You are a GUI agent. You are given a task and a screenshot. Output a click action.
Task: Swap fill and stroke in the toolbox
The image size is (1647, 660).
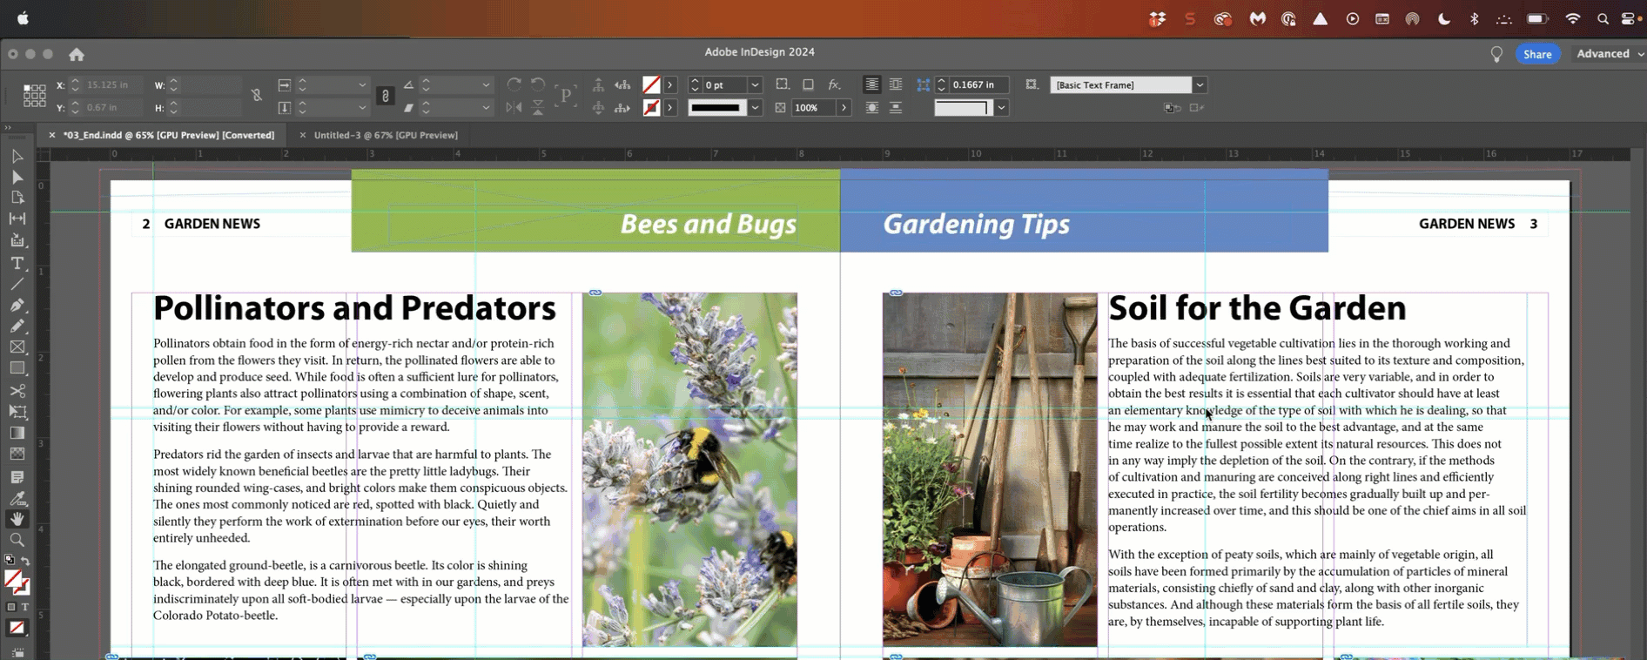pos(25,562)
